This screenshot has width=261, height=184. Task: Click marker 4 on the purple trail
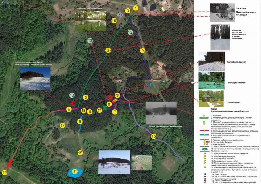(x=142, y=51)
